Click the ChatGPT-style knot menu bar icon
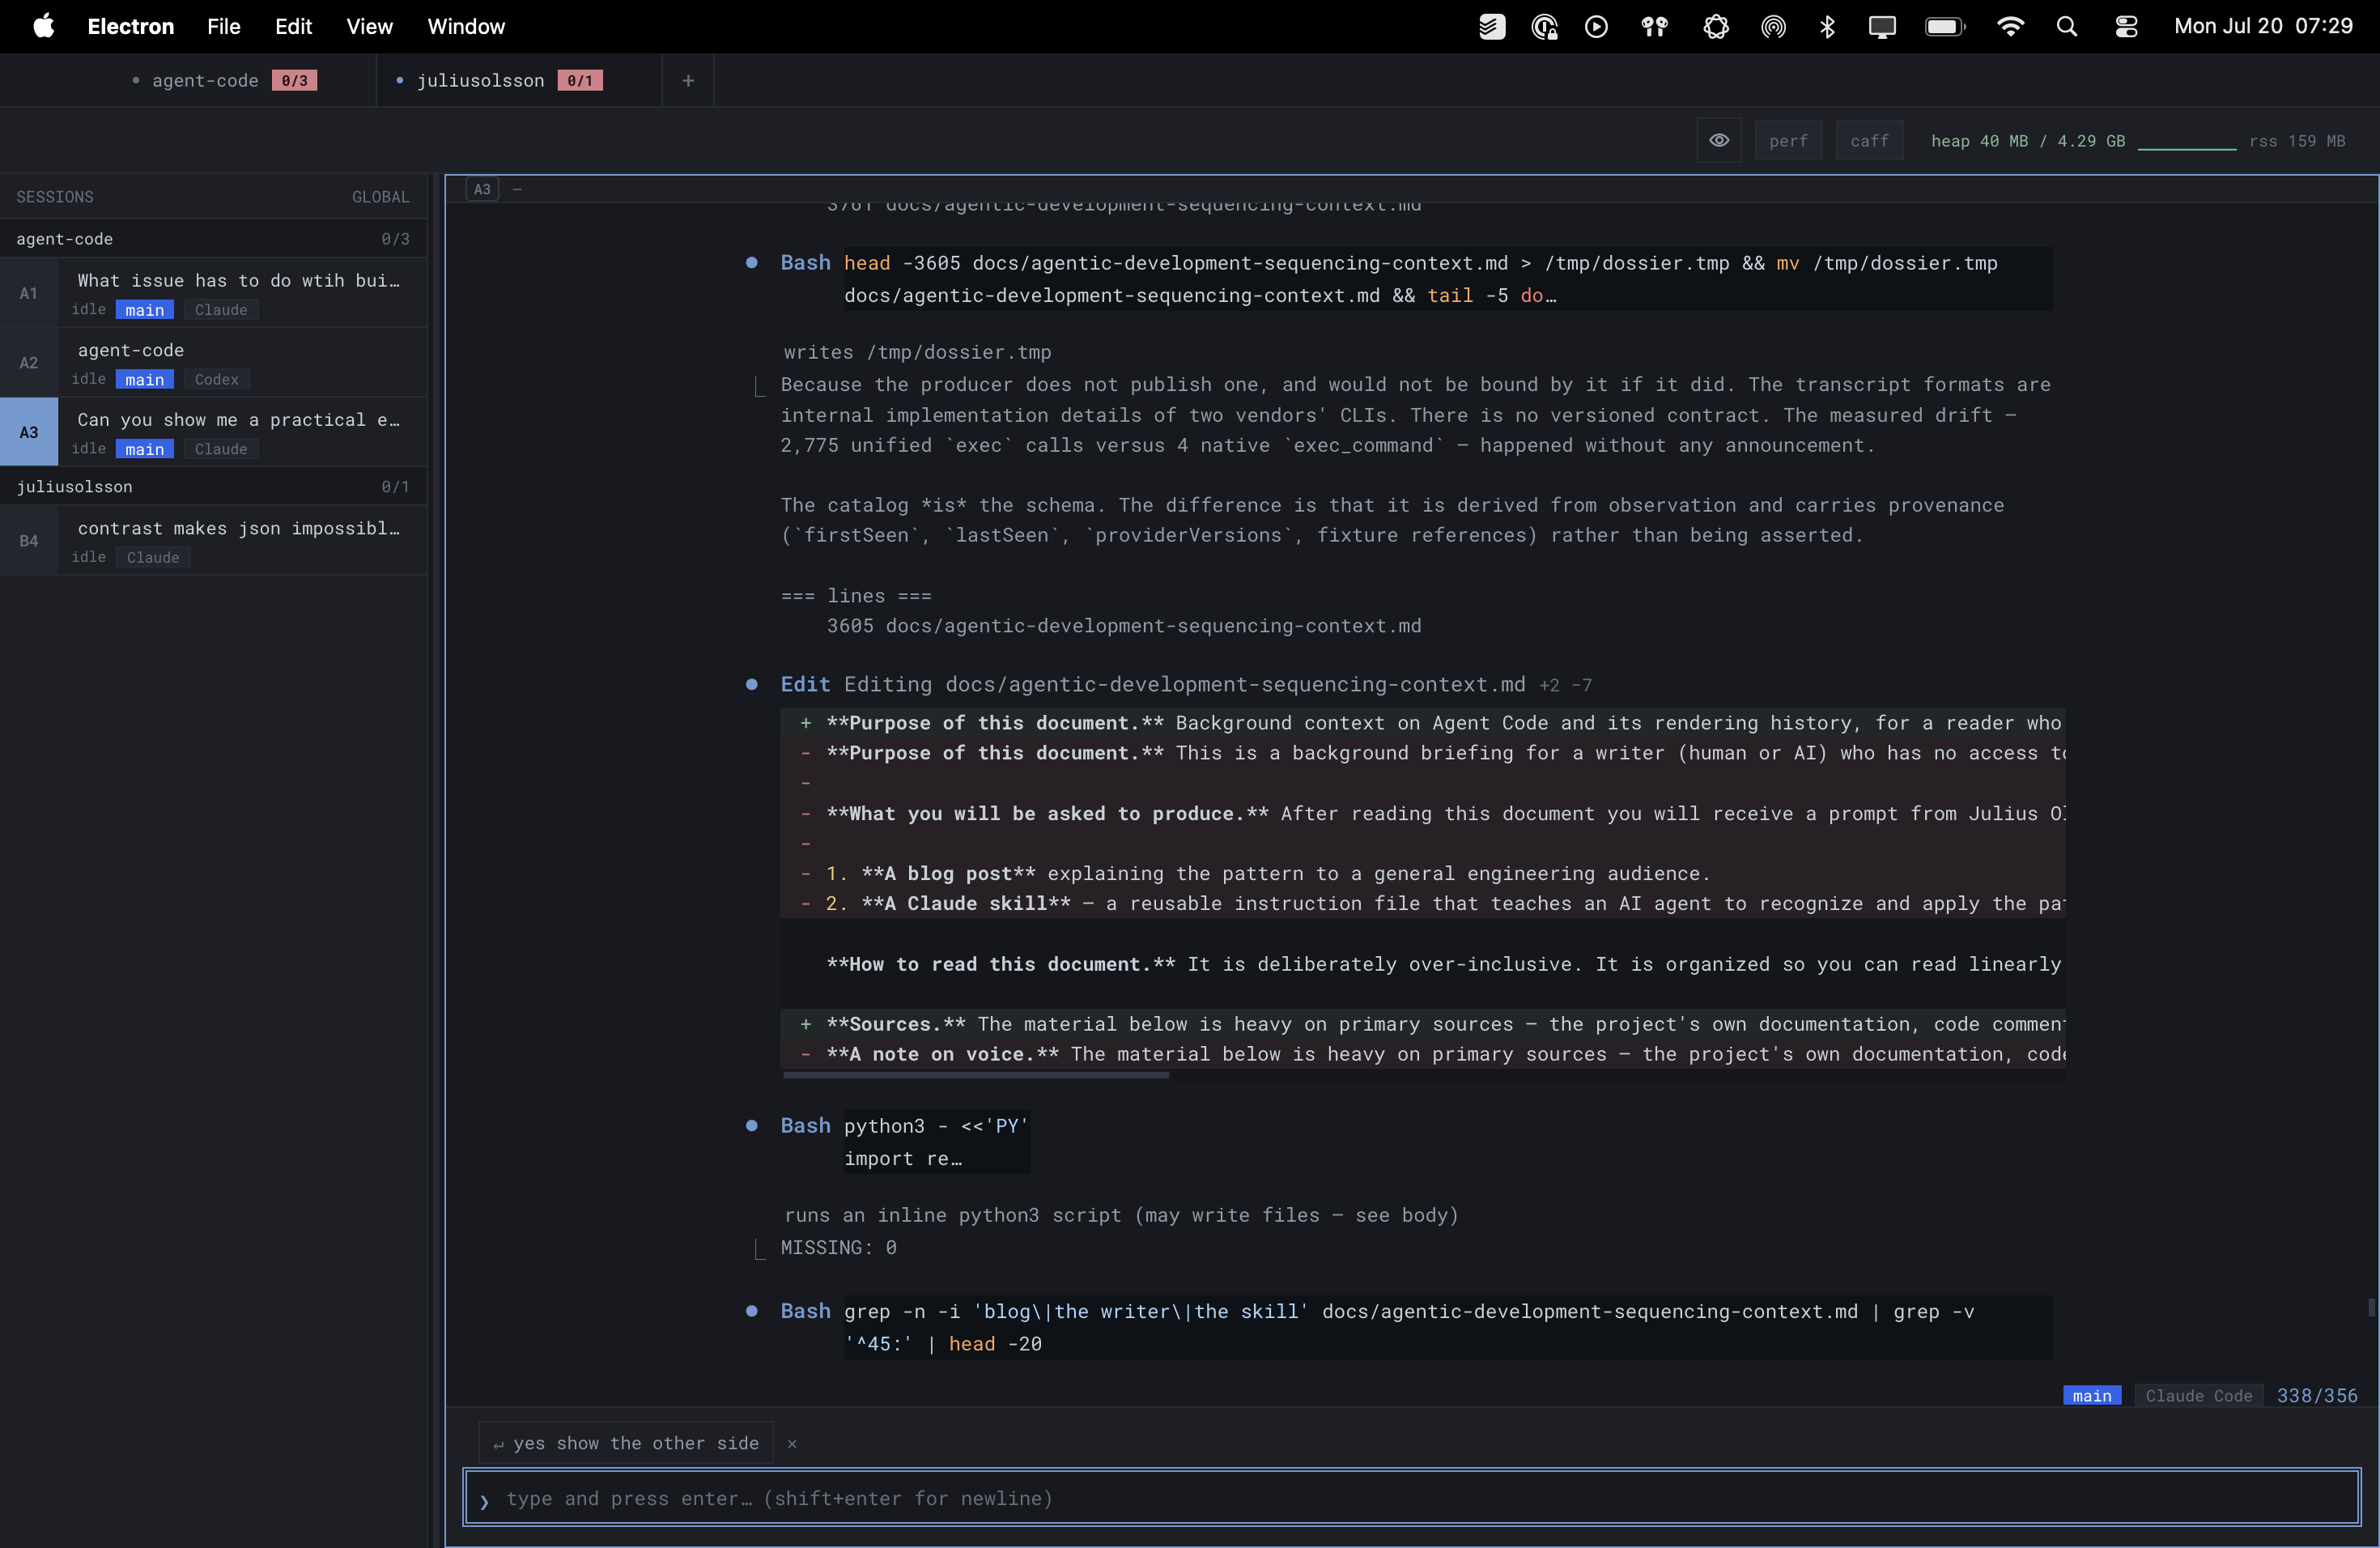The width and height of the screenshot is (2380, 1548). pyautogui.click(x=1716, y=26)
